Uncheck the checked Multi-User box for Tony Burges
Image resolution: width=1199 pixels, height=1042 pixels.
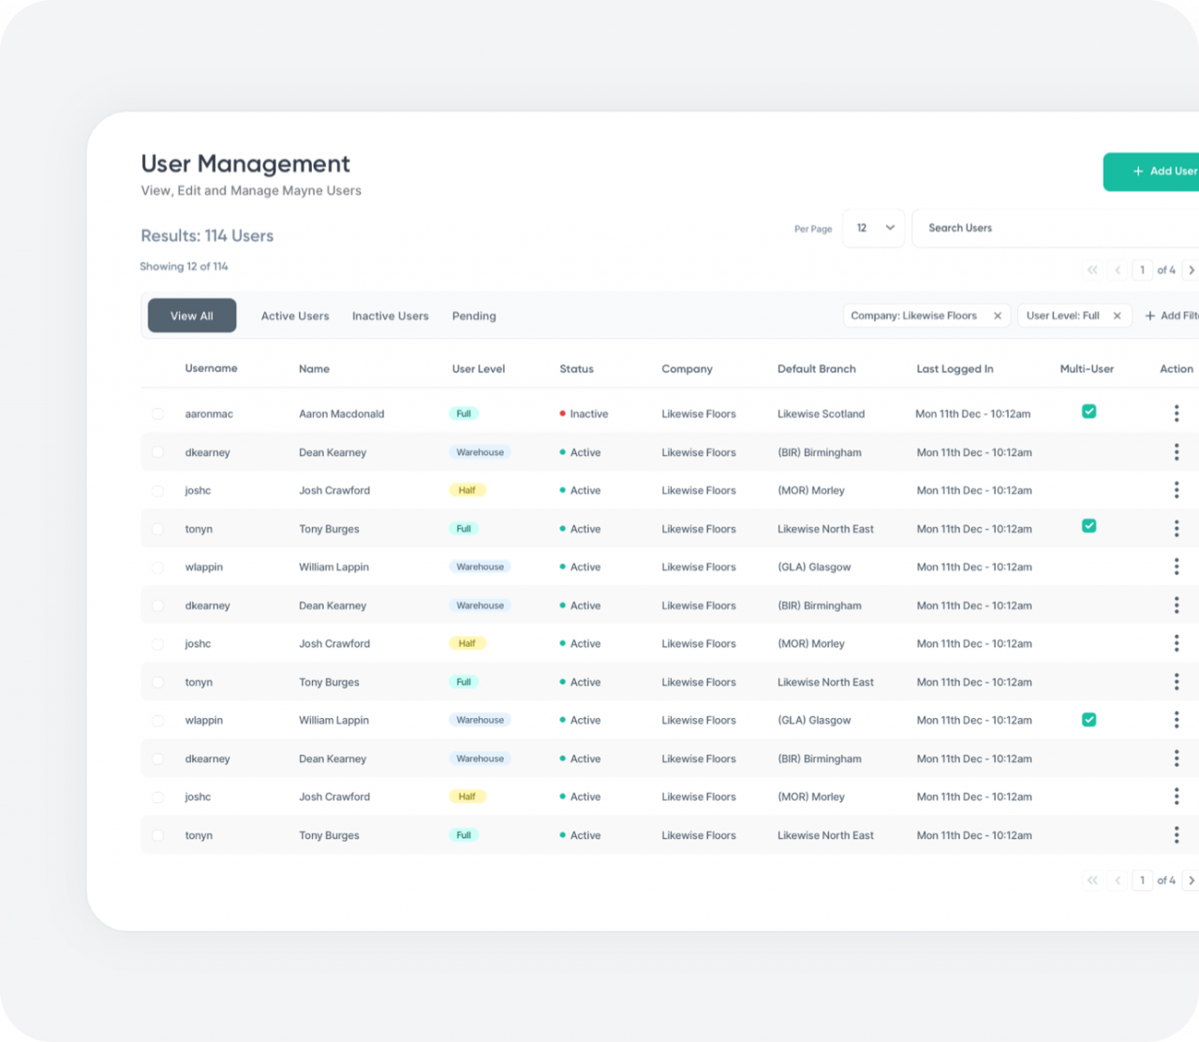[1089, 526]
